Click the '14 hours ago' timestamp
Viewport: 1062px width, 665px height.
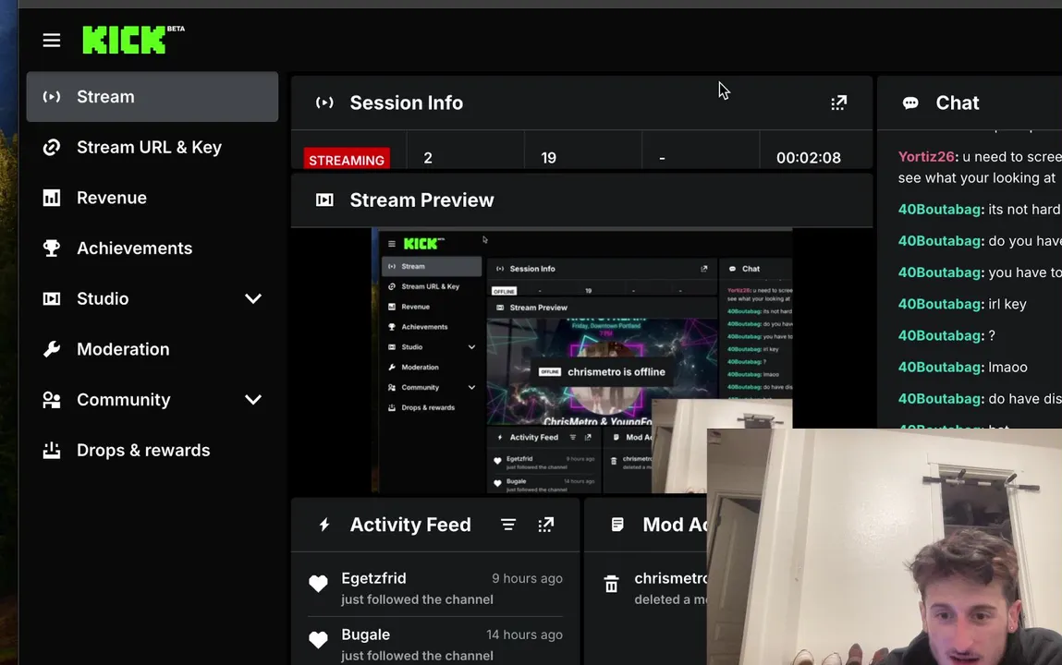pos(524,635)
